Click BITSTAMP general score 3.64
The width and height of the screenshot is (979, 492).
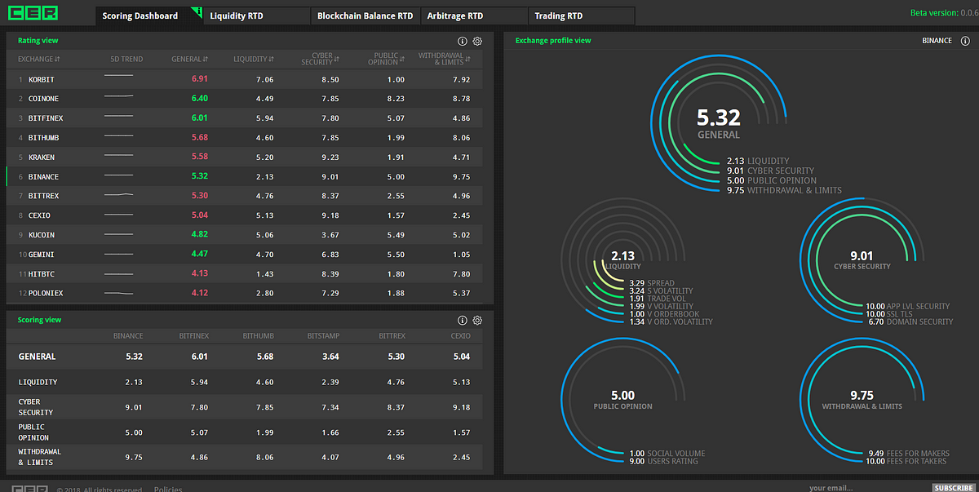pos(330,357)
